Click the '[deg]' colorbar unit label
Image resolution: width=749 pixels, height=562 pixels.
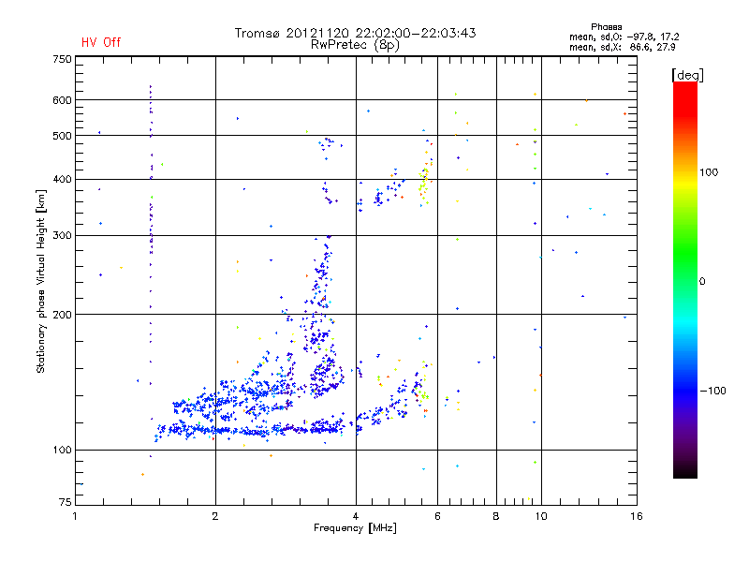tap(687, 76)
